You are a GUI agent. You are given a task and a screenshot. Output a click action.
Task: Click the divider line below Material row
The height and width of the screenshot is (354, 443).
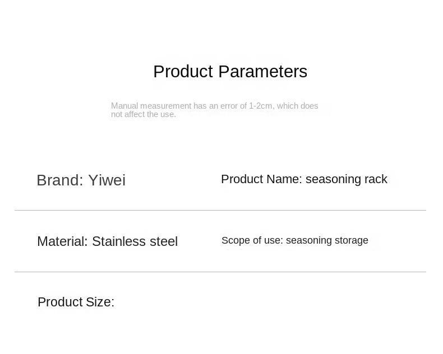[220, 272]
